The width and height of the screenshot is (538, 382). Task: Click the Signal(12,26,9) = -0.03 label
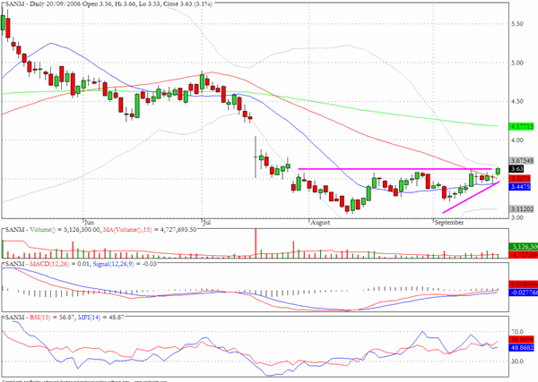(x=125, y=264)
